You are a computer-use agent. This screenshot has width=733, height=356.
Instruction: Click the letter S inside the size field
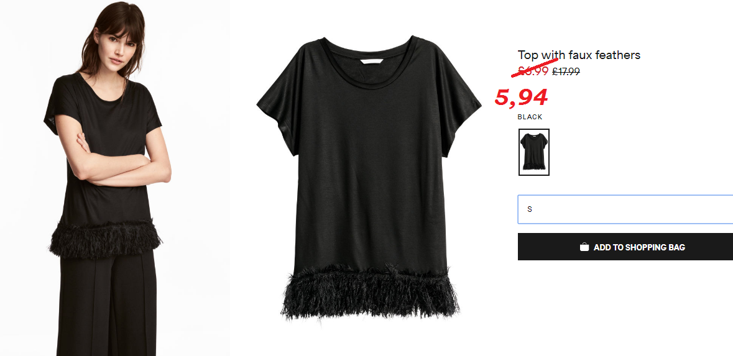pyautogui.click(x=530, y=209)
